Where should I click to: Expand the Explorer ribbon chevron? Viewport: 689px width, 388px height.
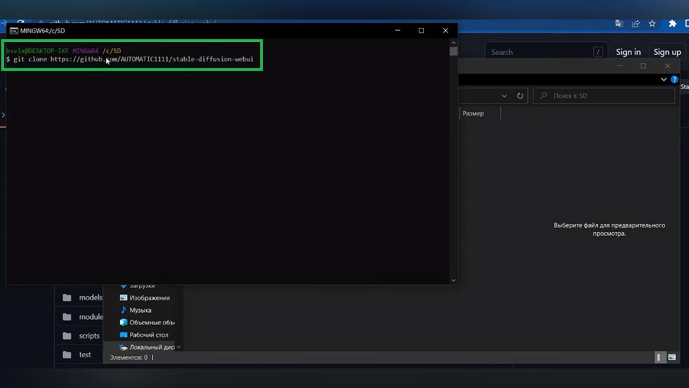click(664, 79)
